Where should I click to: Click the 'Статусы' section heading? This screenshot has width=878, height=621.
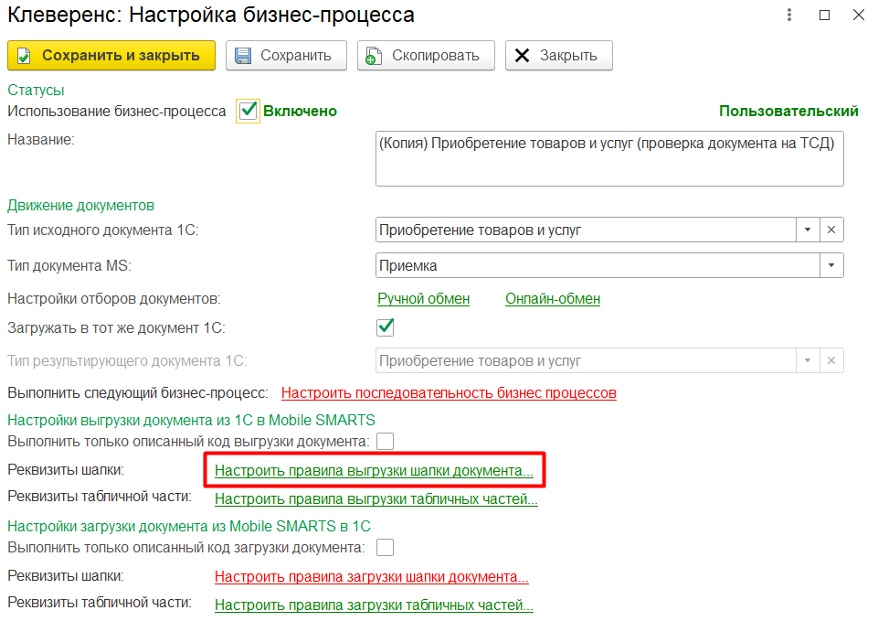click(x=36, y=90)
